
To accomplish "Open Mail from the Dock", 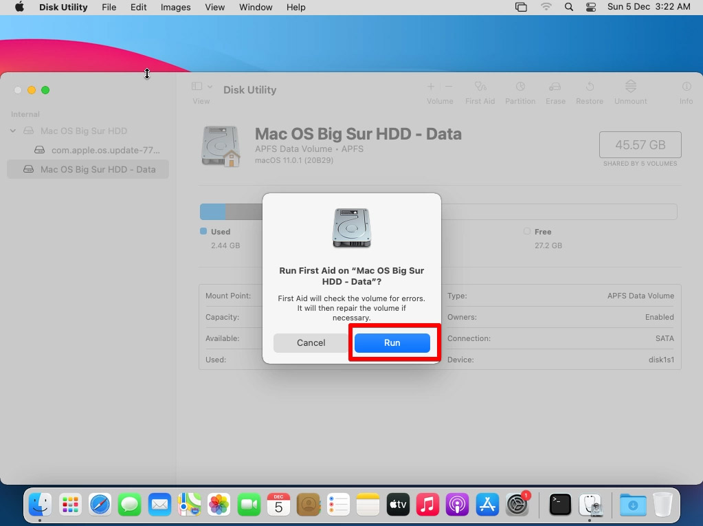I will click(159, 505).
